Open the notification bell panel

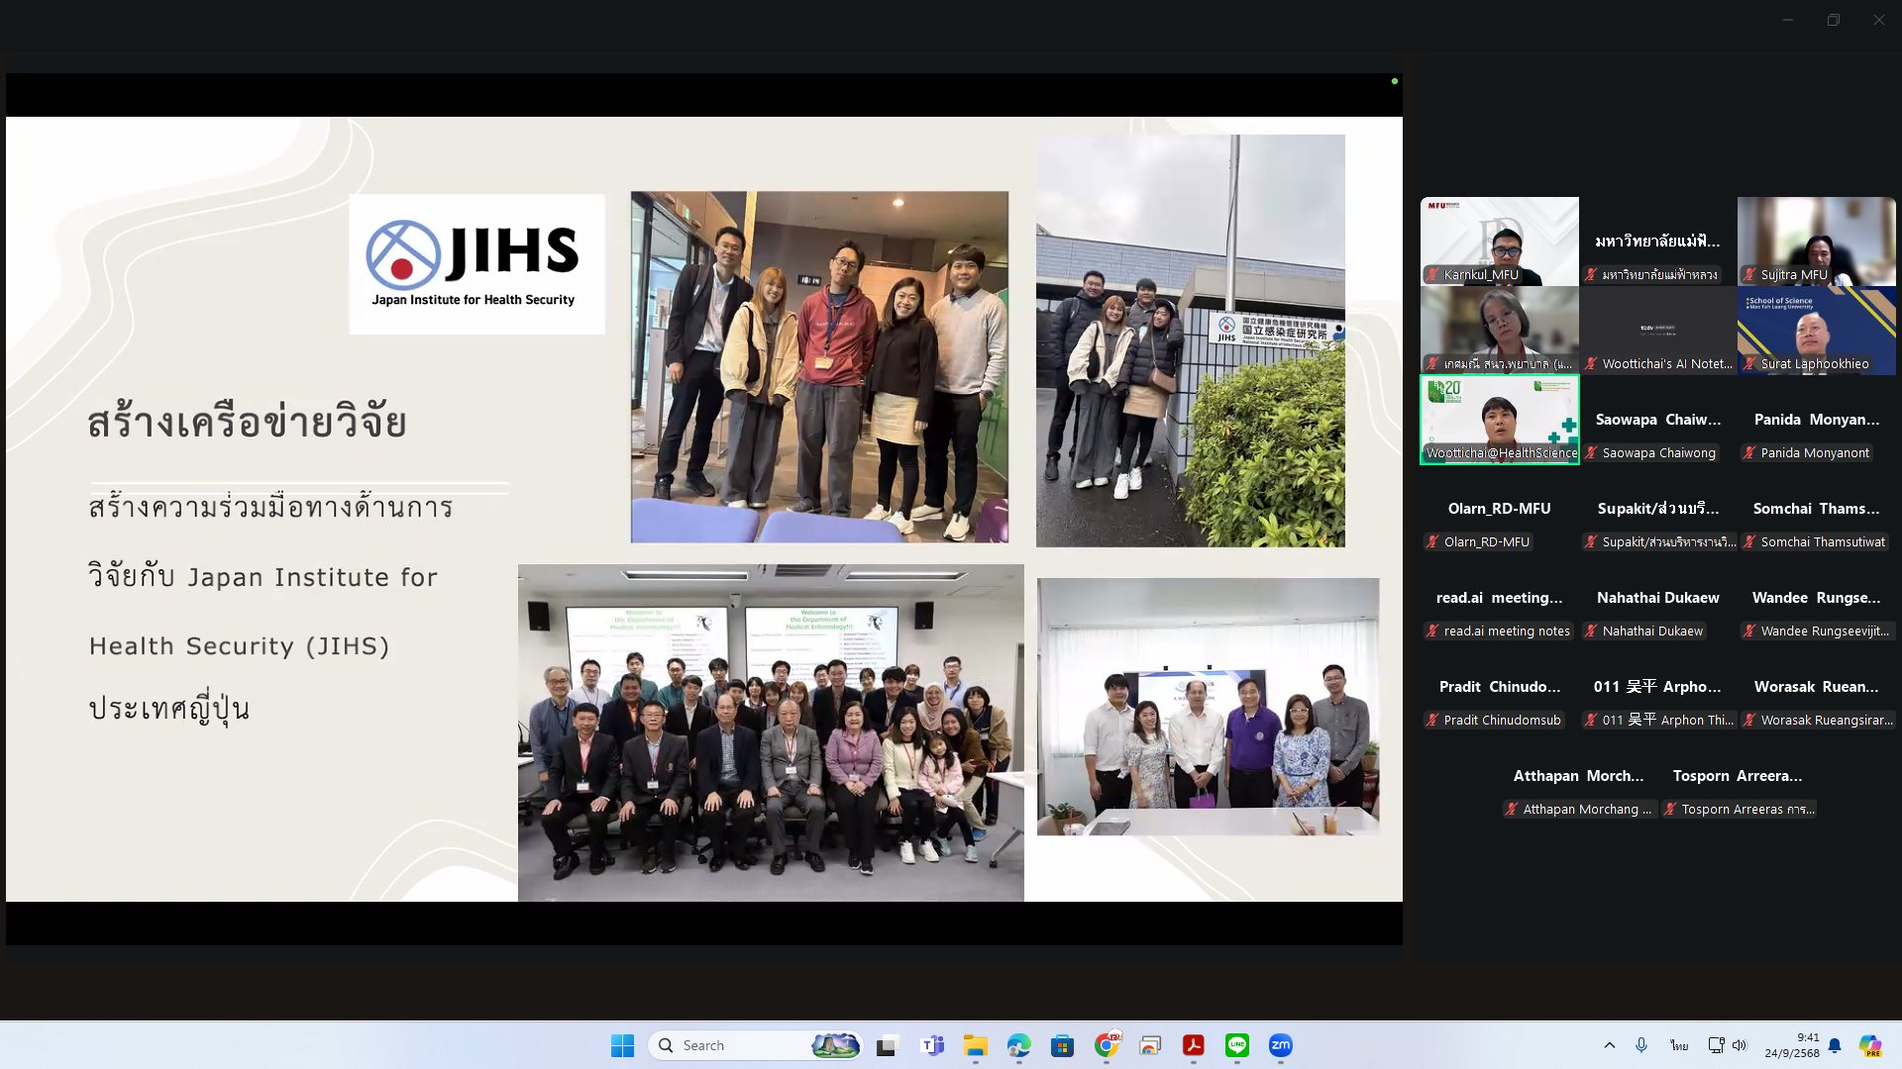(1835, 1045)
